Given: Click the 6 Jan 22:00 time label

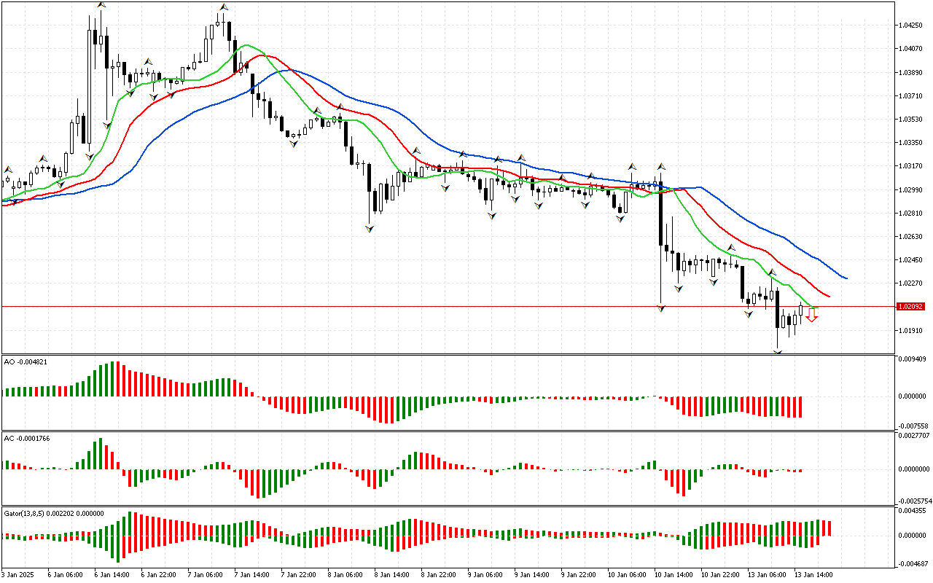Looking at the screenshot, I should click(x=159, y=574).
